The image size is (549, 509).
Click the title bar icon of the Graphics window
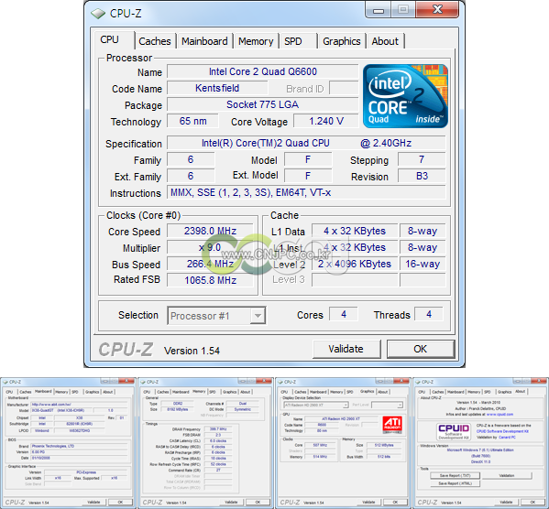(280, 382)
